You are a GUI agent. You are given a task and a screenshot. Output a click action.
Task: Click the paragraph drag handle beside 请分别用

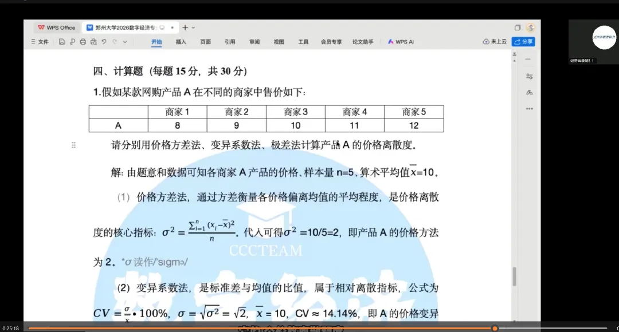click(74, 145)
